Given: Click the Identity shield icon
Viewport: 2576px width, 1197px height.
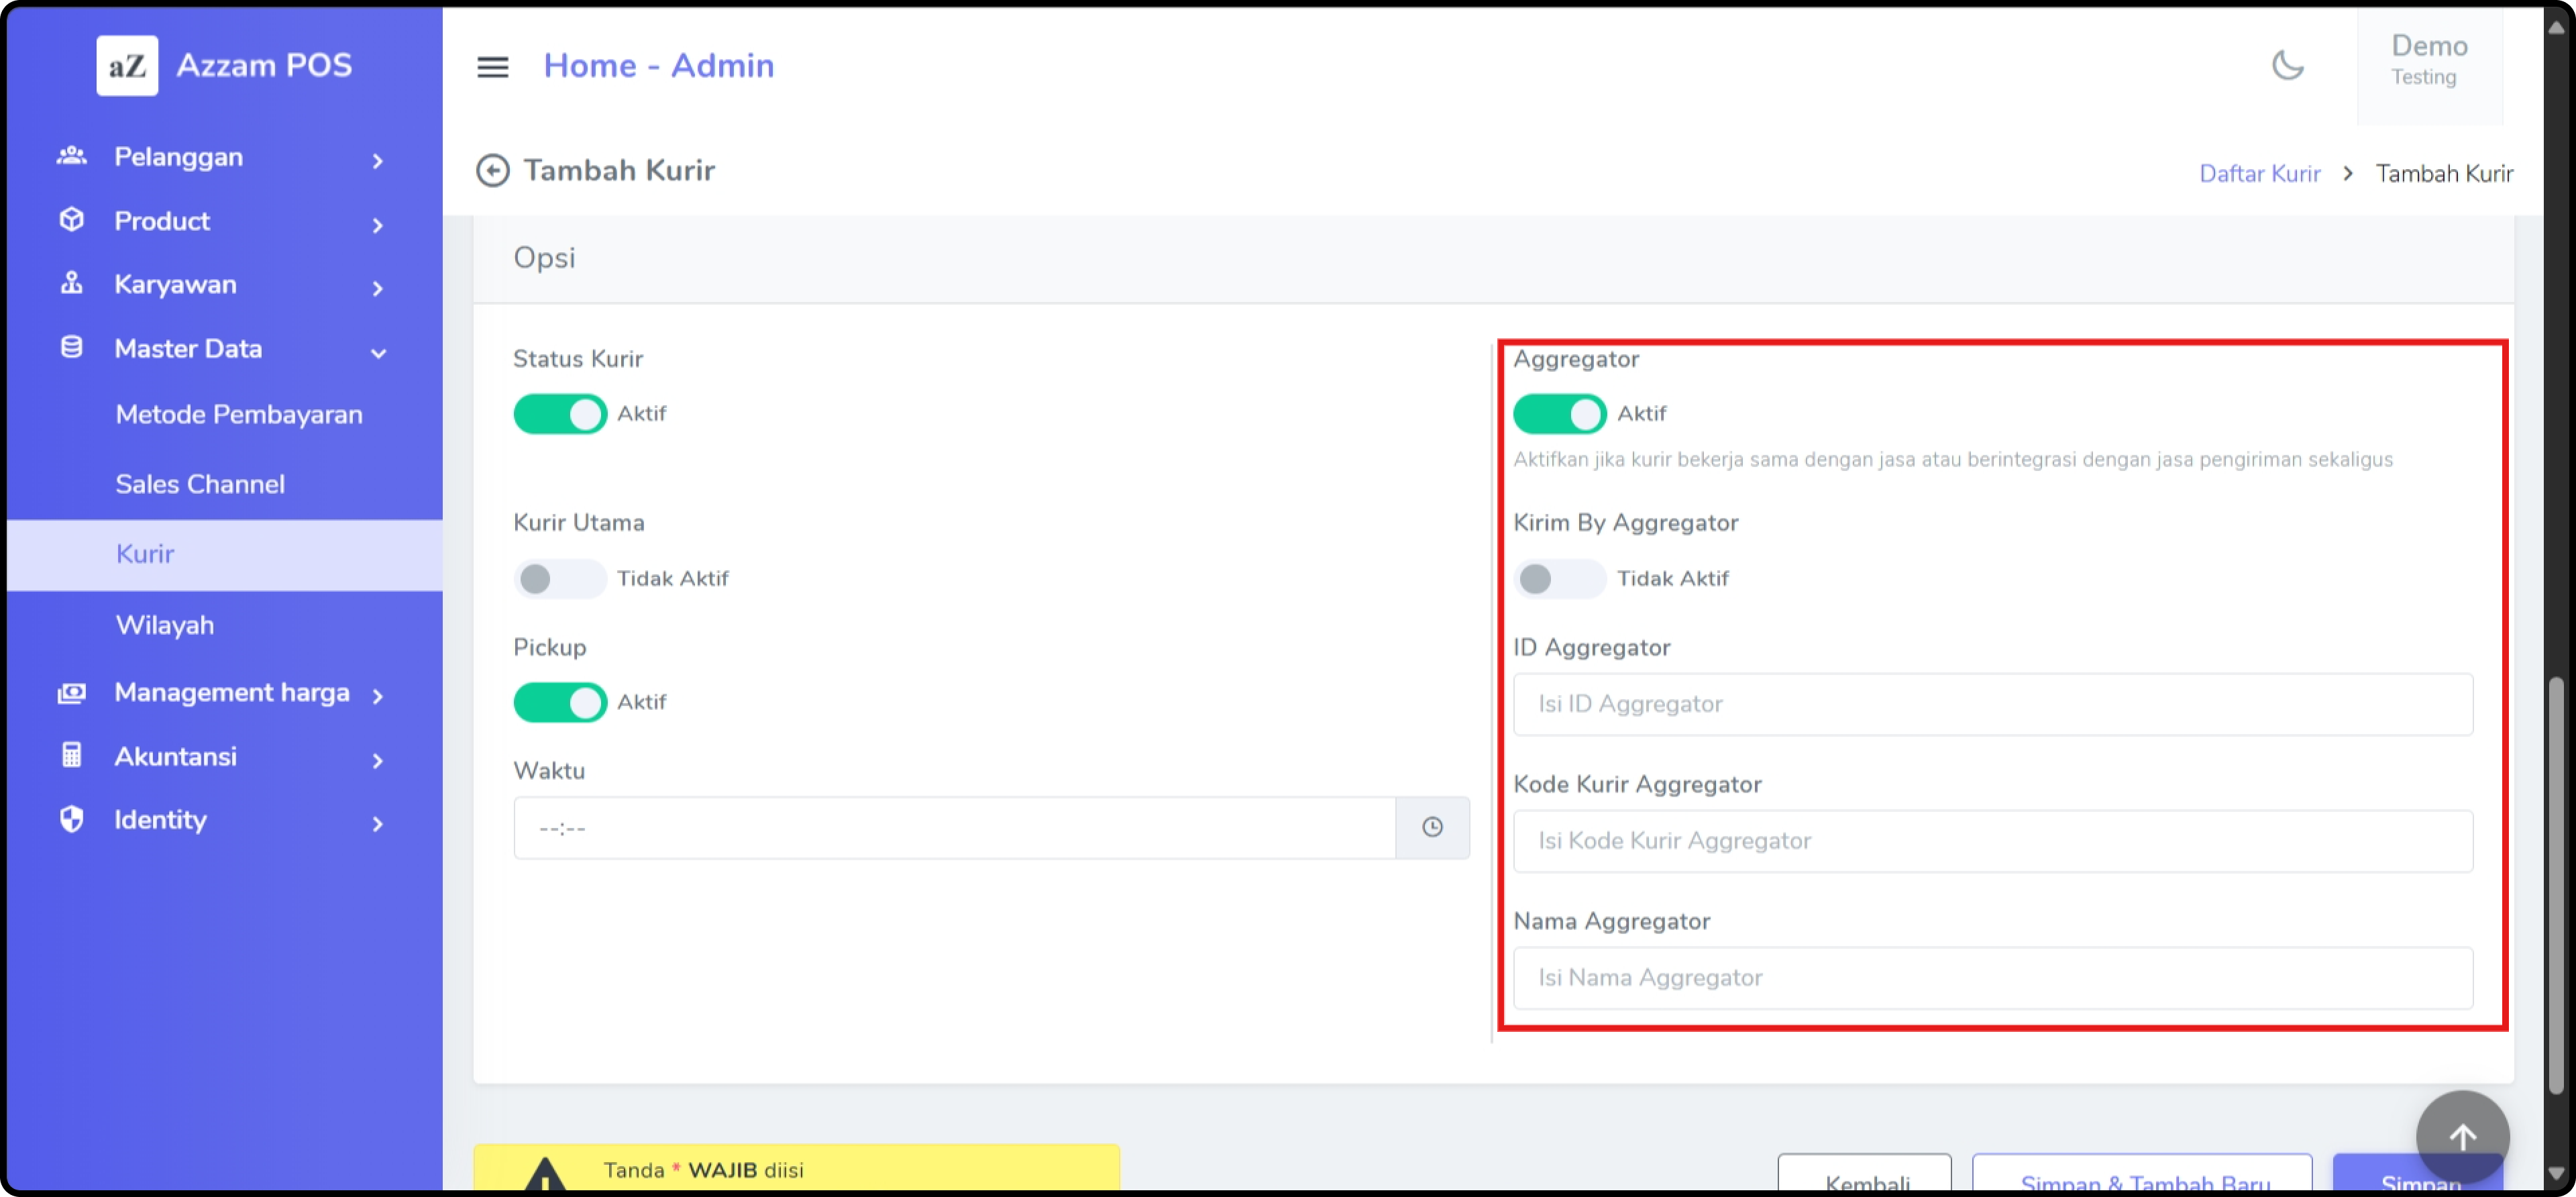Looking at the screenshot, I should pos(71,820).
